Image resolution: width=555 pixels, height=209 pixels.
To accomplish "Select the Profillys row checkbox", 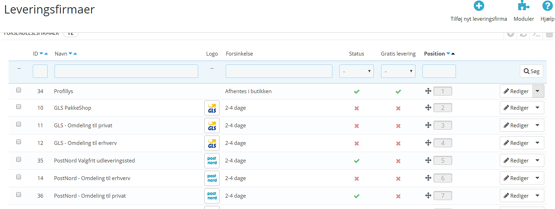I will [x=19, y=90].
